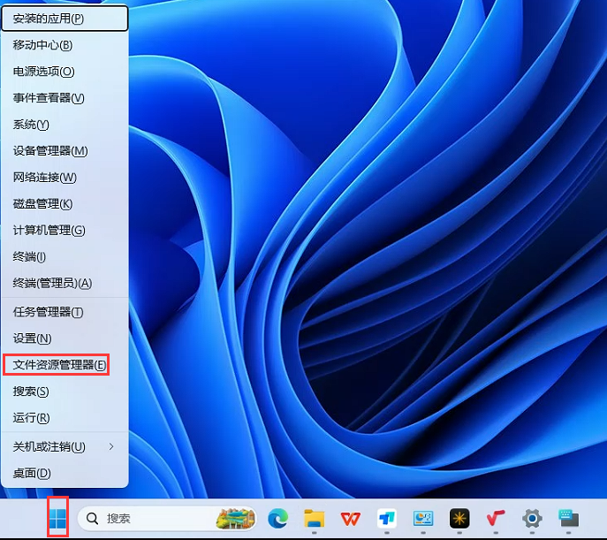Screen dimensions: 607x540
Task: Open 设备管理器(M)
Action: tap(64, 151)
